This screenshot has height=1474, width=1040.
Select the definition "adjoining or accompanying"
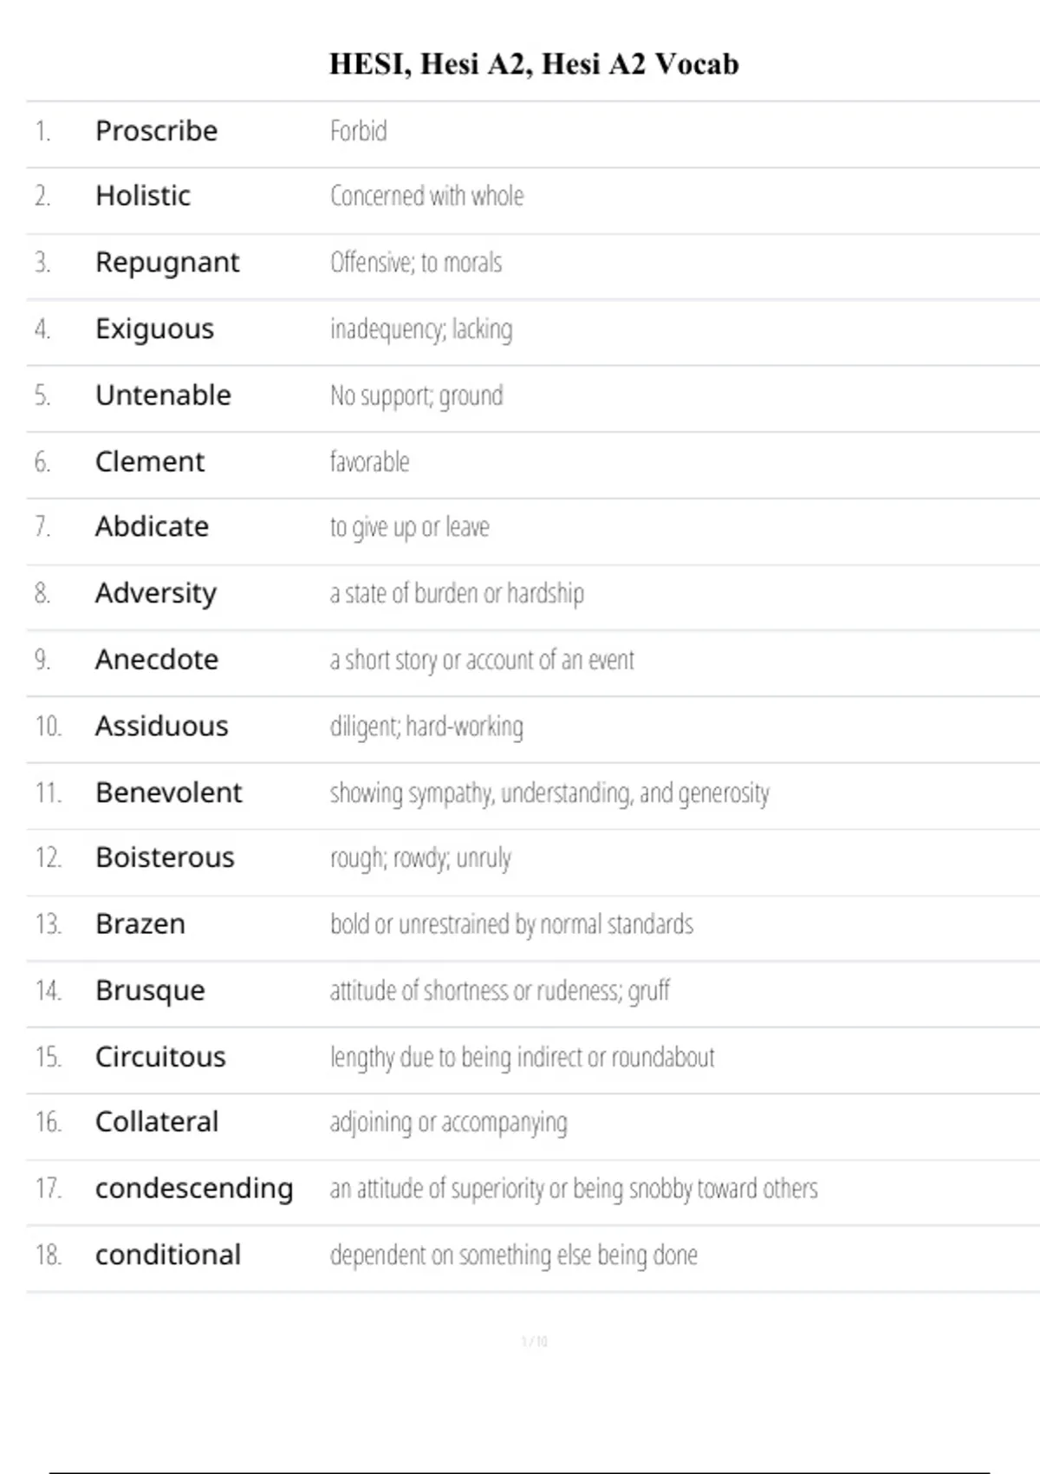pos(448,1123)
